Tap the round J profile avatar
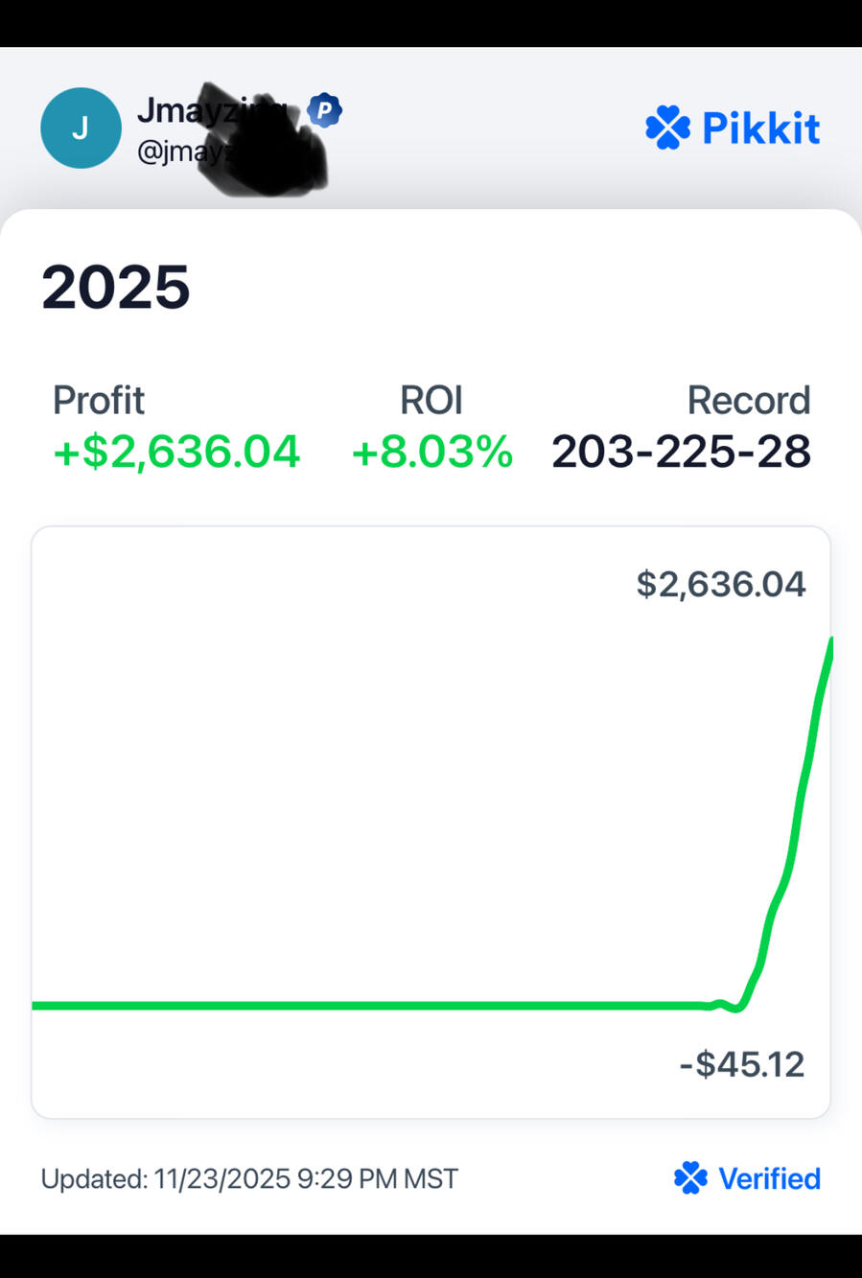 tap(81, 128)
